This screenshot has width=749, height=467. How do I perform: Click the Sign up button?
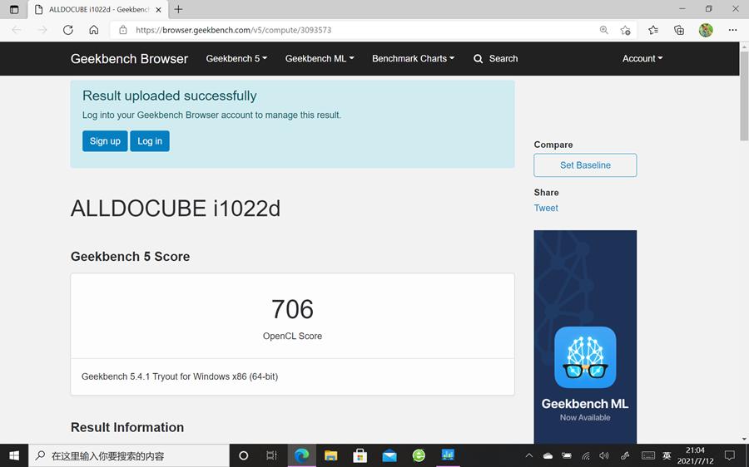point(105,141)
